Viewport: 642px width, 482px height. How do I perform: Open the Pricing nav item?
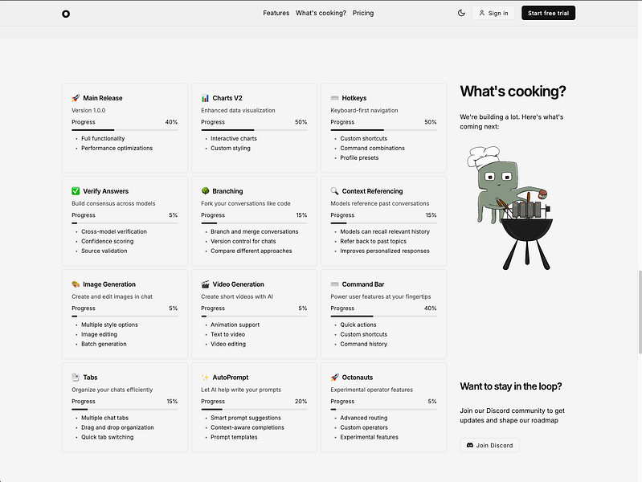[x=363, y=13]
